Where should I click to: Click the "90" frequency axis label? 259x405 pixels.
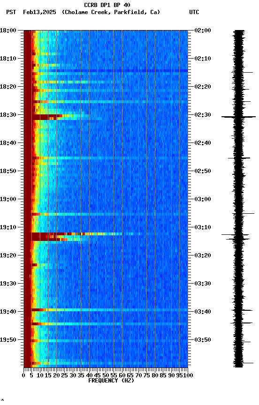pos(171,375)
